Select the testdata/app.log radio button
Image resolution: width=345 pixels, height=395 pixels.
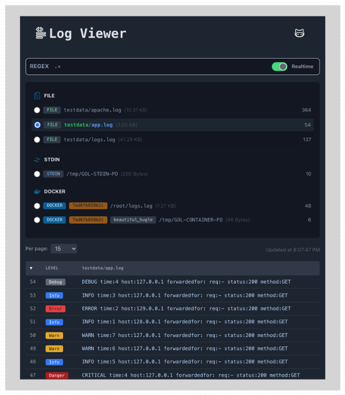[x=37, y=125]
